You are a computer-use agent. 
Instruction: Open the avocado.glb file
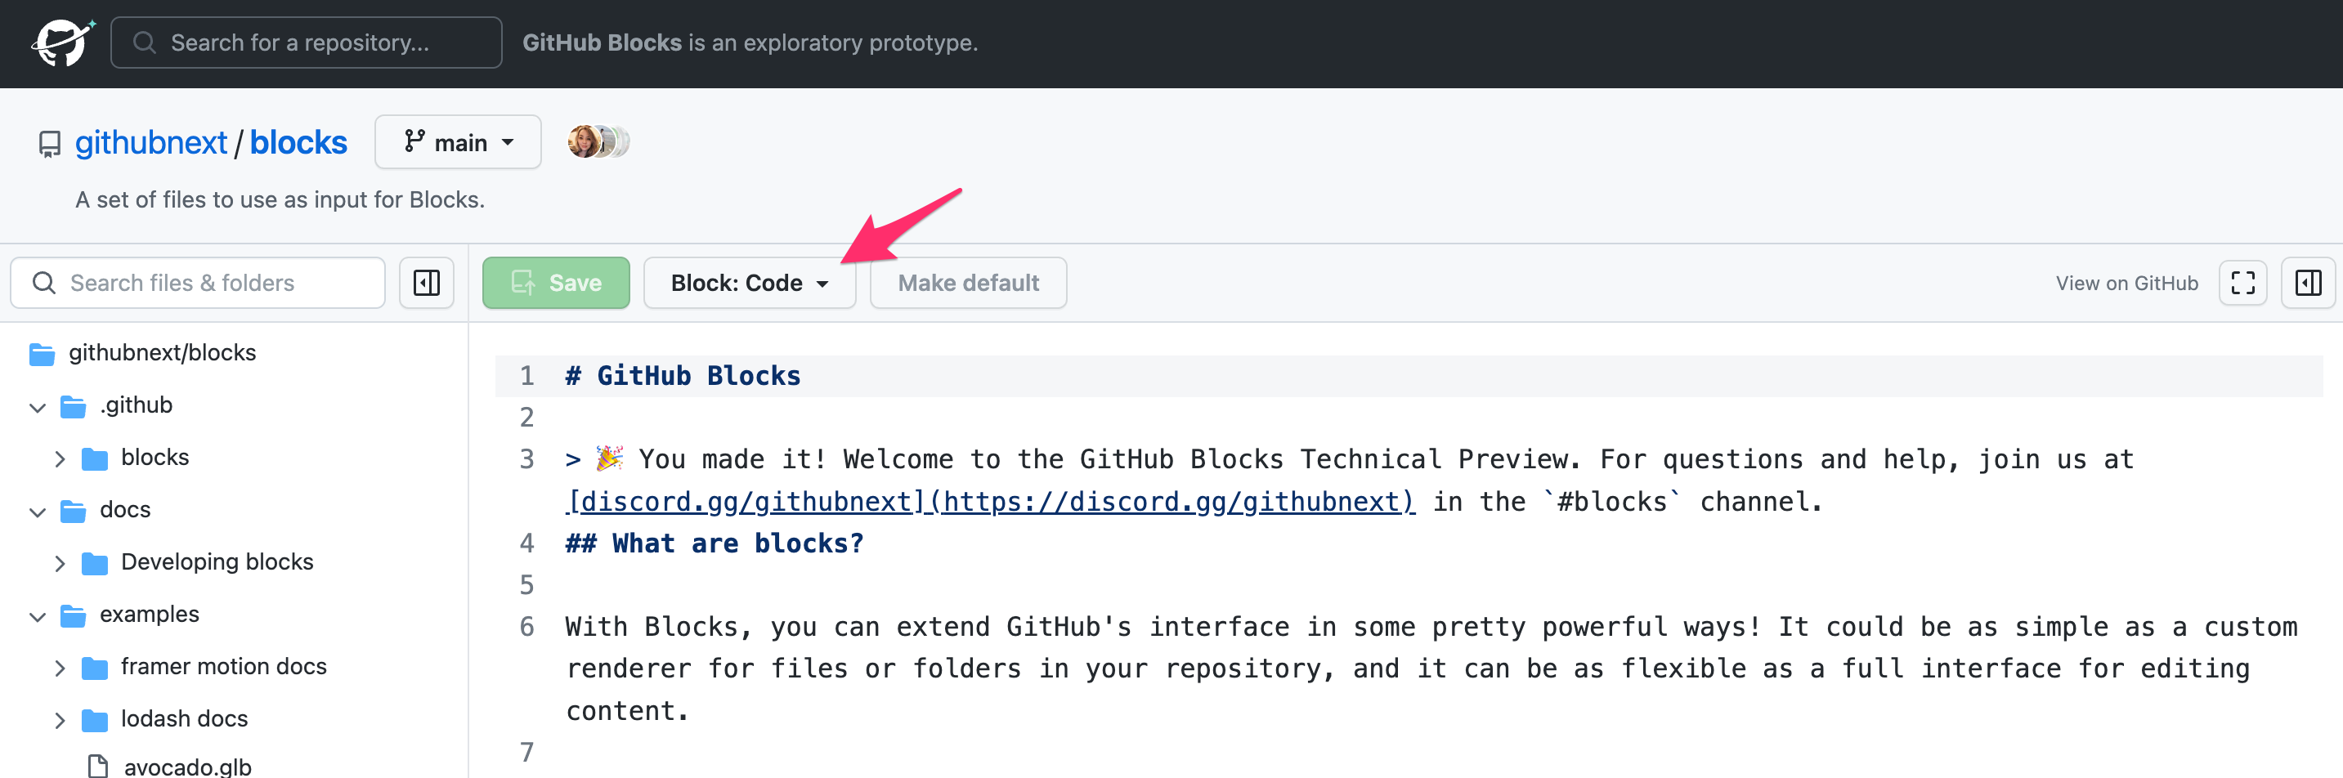click(x=187, y=767)
